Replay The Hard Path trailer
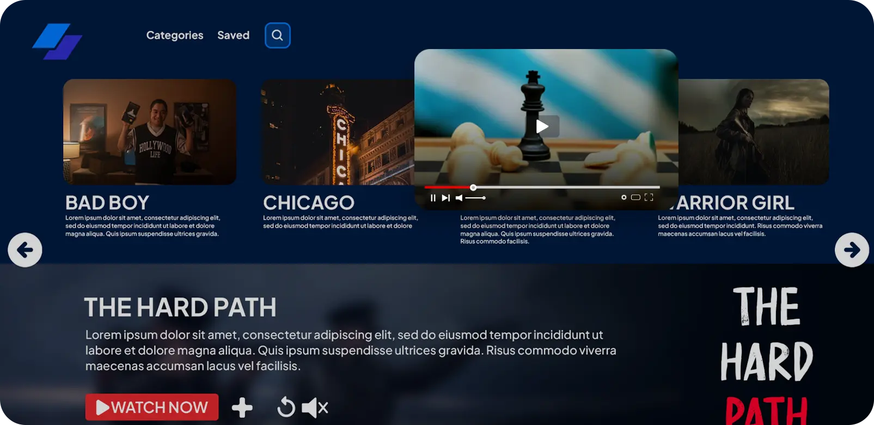This screenshot has width=874, height=425. tap(286, 408)
